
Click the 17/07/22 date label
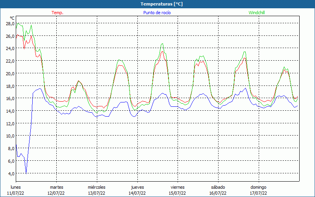[259, 193]
